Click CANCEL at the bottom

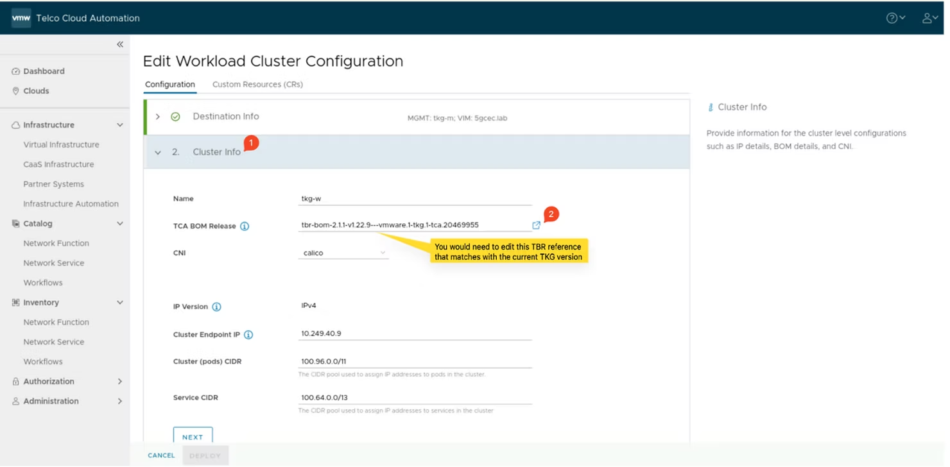click(160, 455)
